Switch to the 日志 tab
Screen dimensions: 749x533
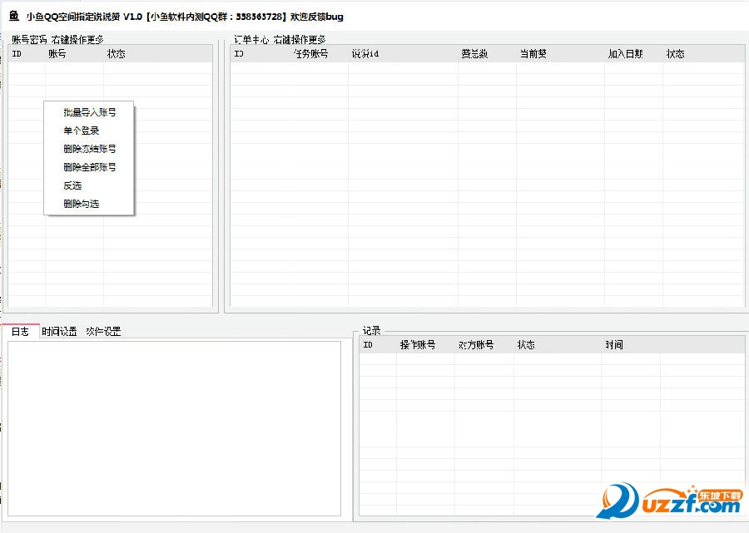pyautogui.click(x=20, y=331)
